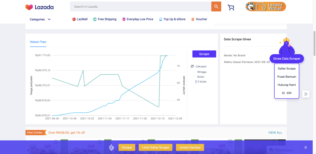Click the Cakupan calendar icon
Viewport: 316px width, 154px height.
coord(192,66)
